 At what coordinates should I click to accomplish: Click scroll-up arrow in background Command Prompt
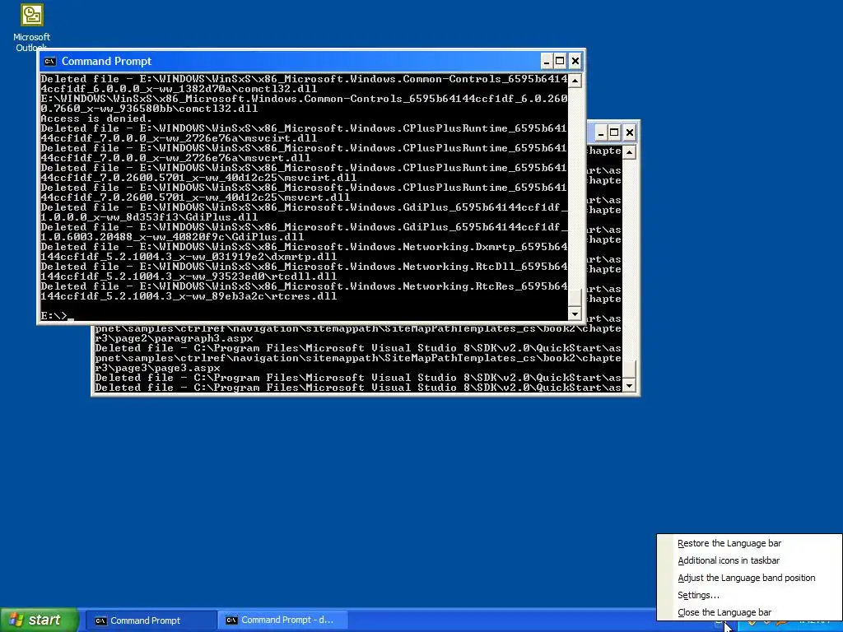click(x=629, y=152)
